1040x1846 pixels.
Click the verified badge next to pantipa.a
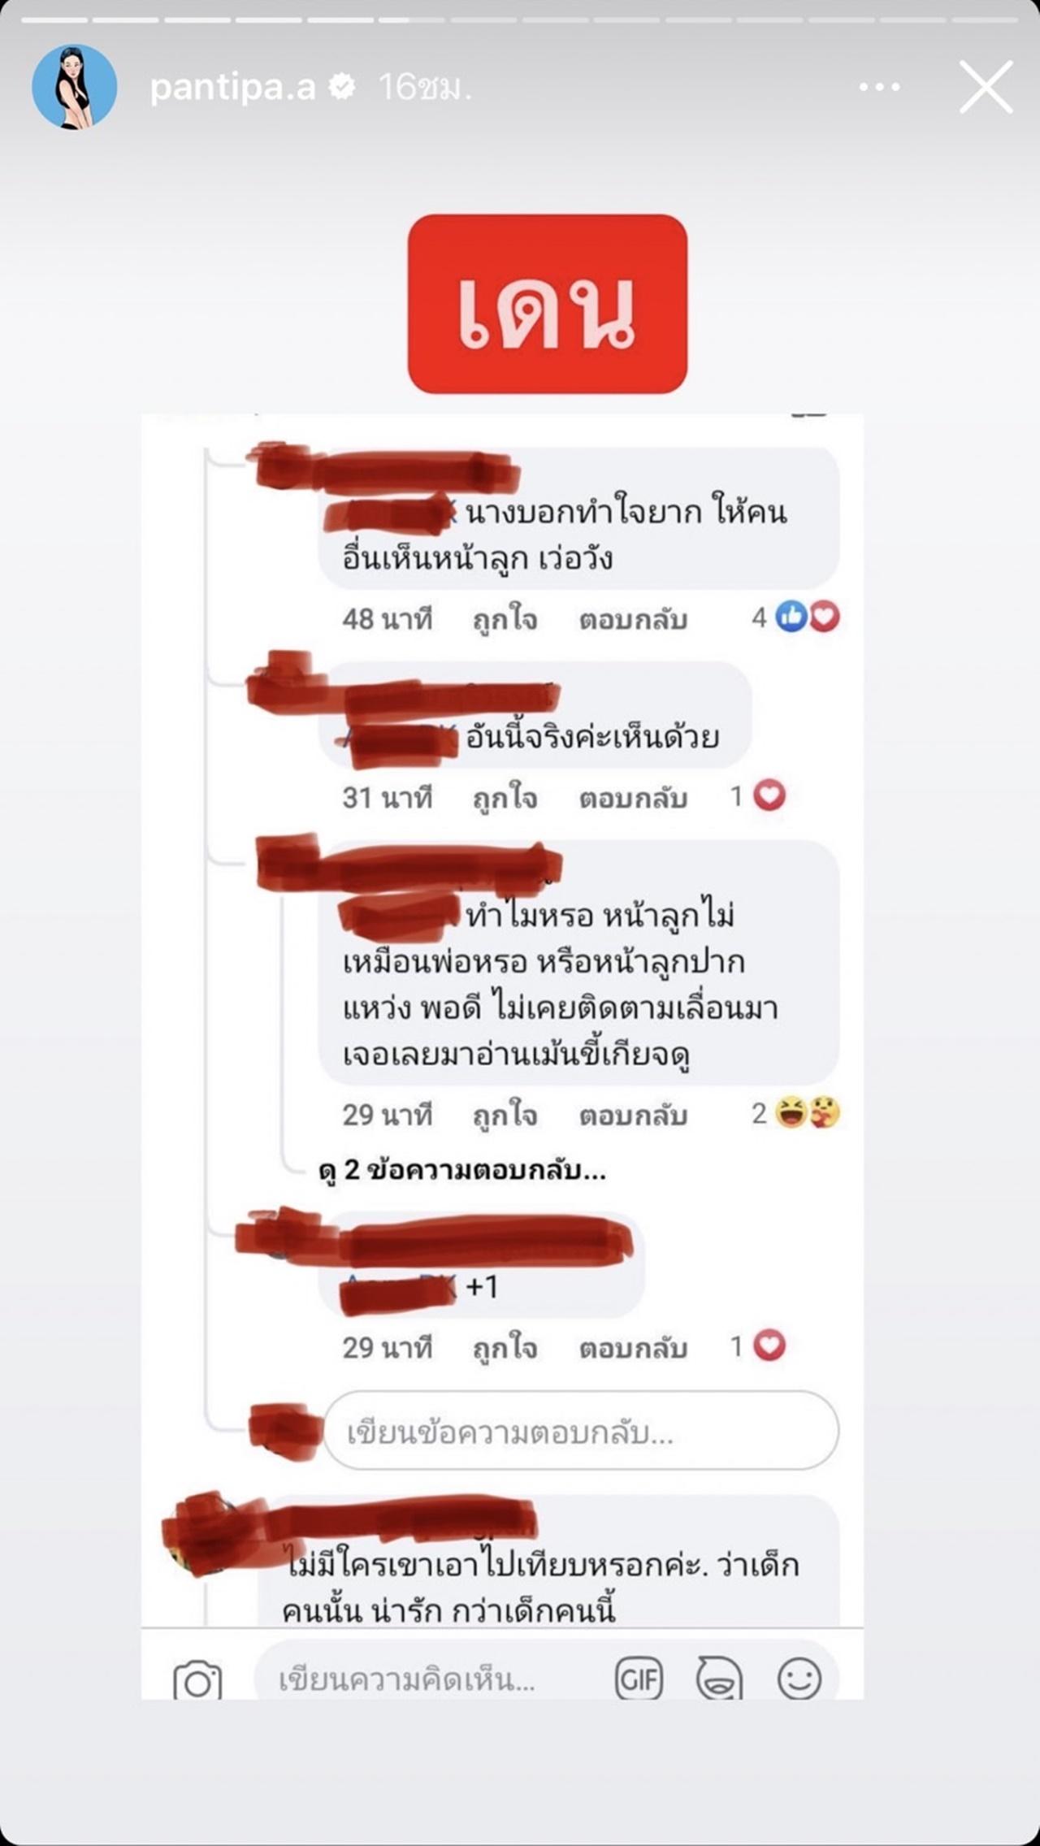(x=343, y=86)
